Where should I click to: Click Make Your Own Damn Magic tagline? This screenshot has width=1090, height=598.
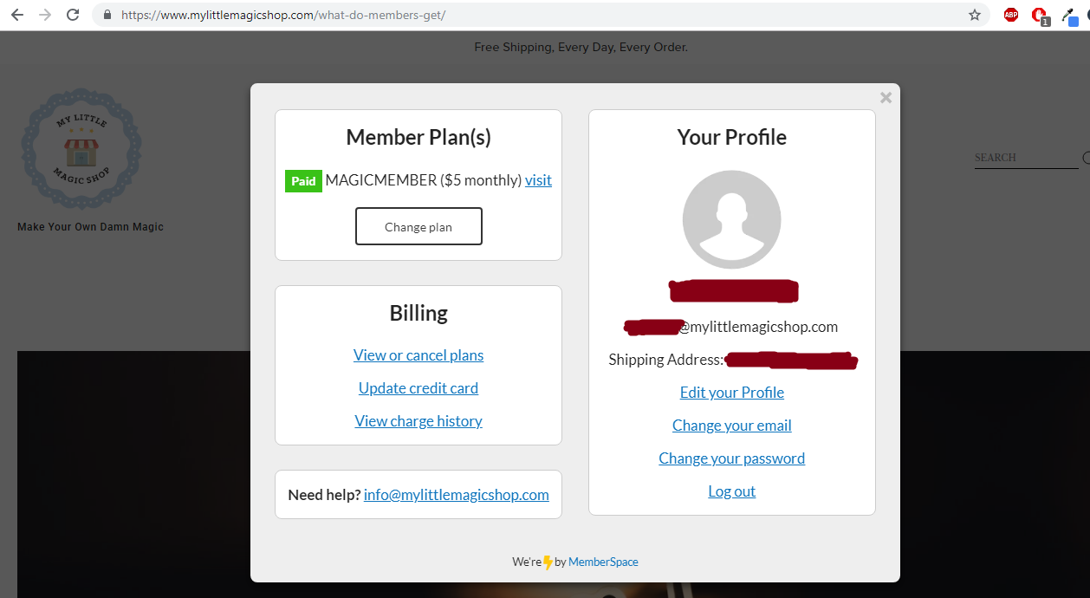tap(90, 227)
